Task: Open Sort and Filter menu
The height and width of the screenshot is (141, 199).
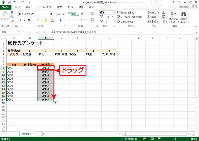Action: [174, 17]
